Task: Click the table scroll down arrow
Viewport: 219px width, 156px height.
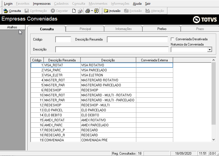Action: (213, 140)
